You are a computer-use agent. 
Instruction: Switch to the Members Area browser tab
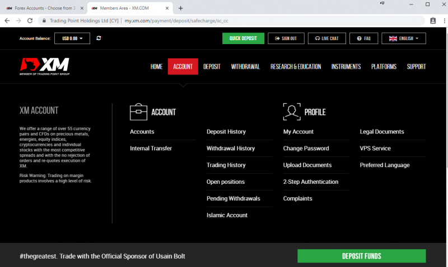pyautogui.click(x=130, y=8)
